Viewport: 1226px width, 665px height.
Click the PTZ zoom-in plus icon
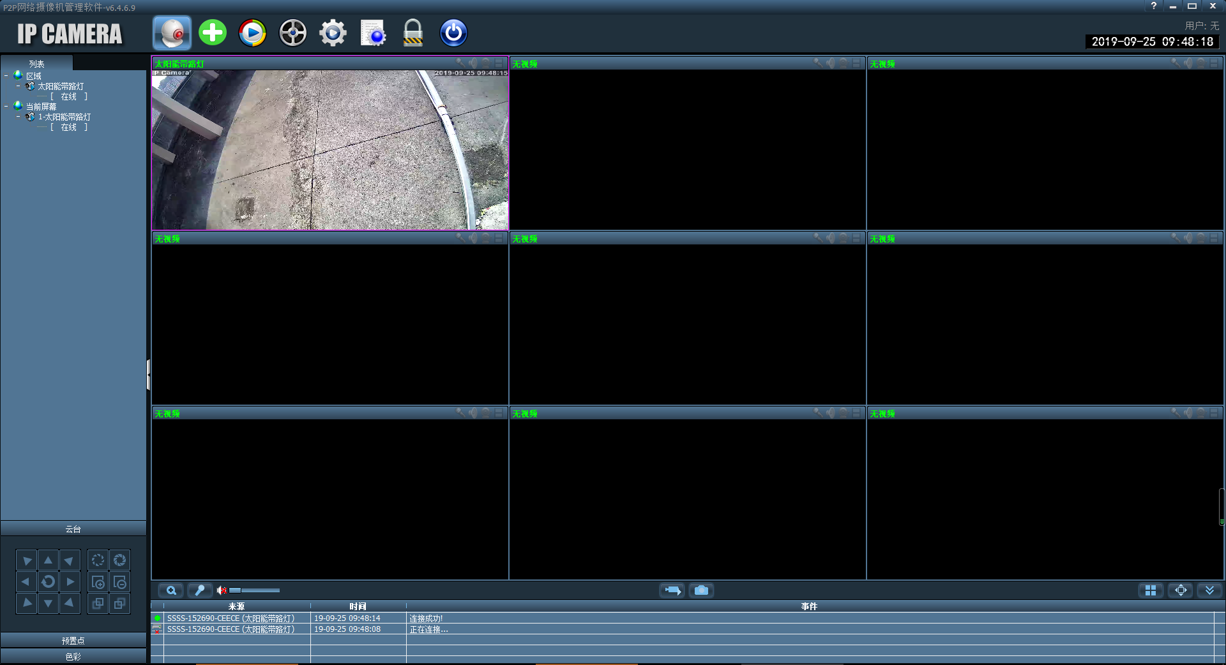tap(98, 581)
